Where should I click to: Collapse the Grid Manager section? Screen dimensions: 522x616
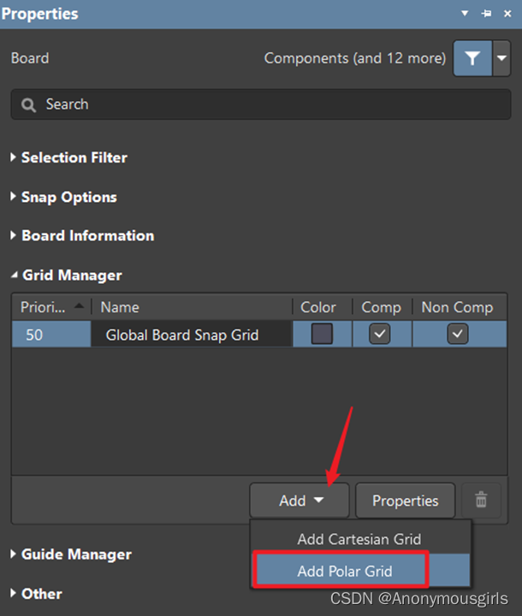coord(72,275)
